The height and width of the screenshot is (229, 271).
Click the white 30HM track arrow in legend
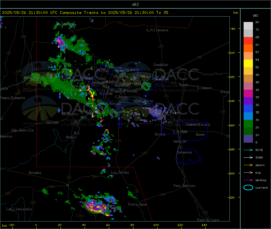[248, 157]
